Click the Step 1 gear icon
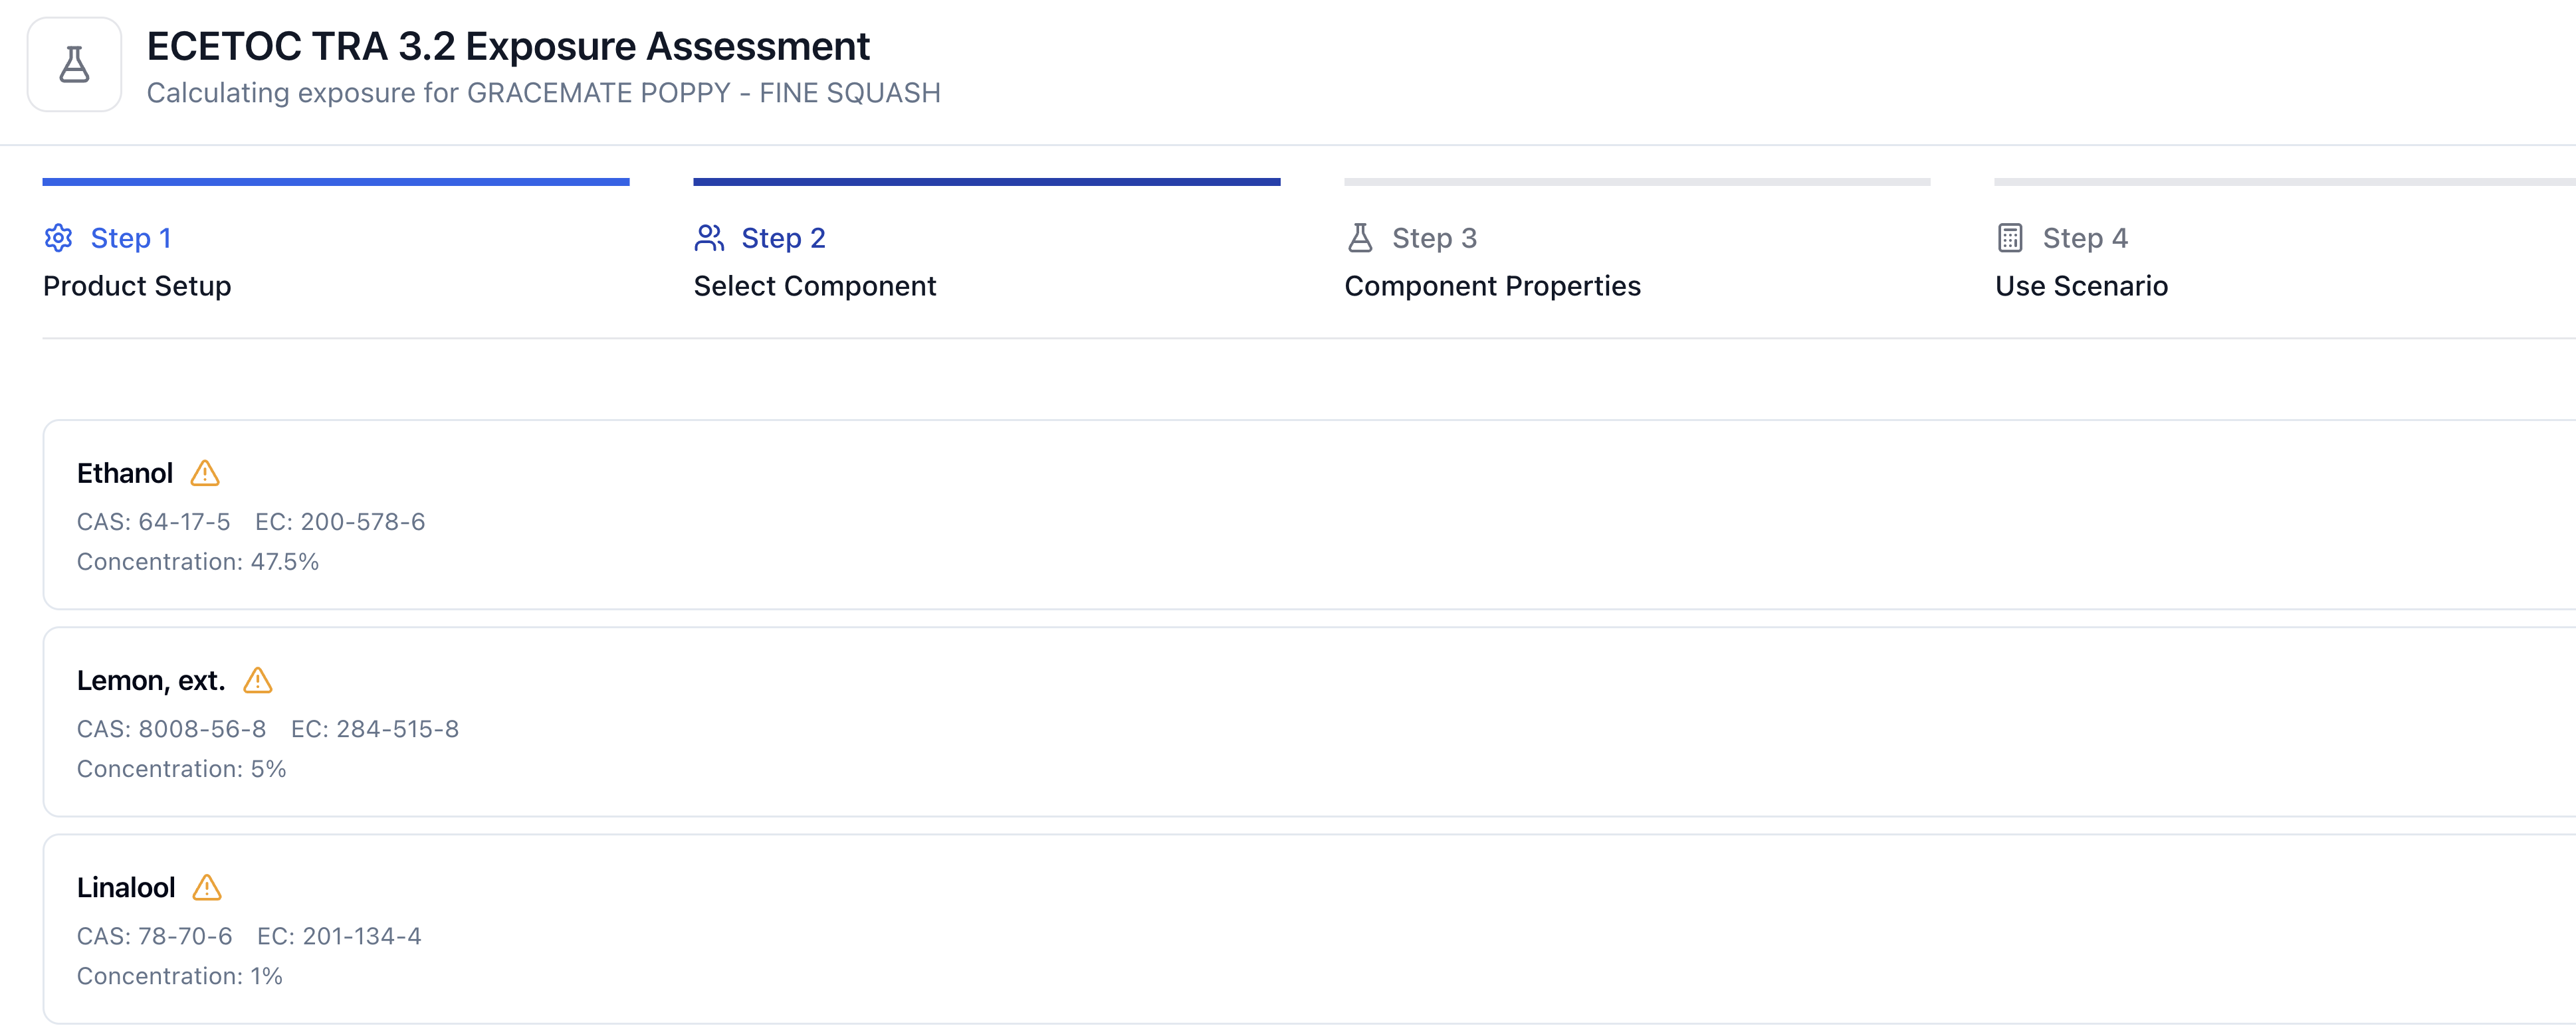 click(58, 238)
